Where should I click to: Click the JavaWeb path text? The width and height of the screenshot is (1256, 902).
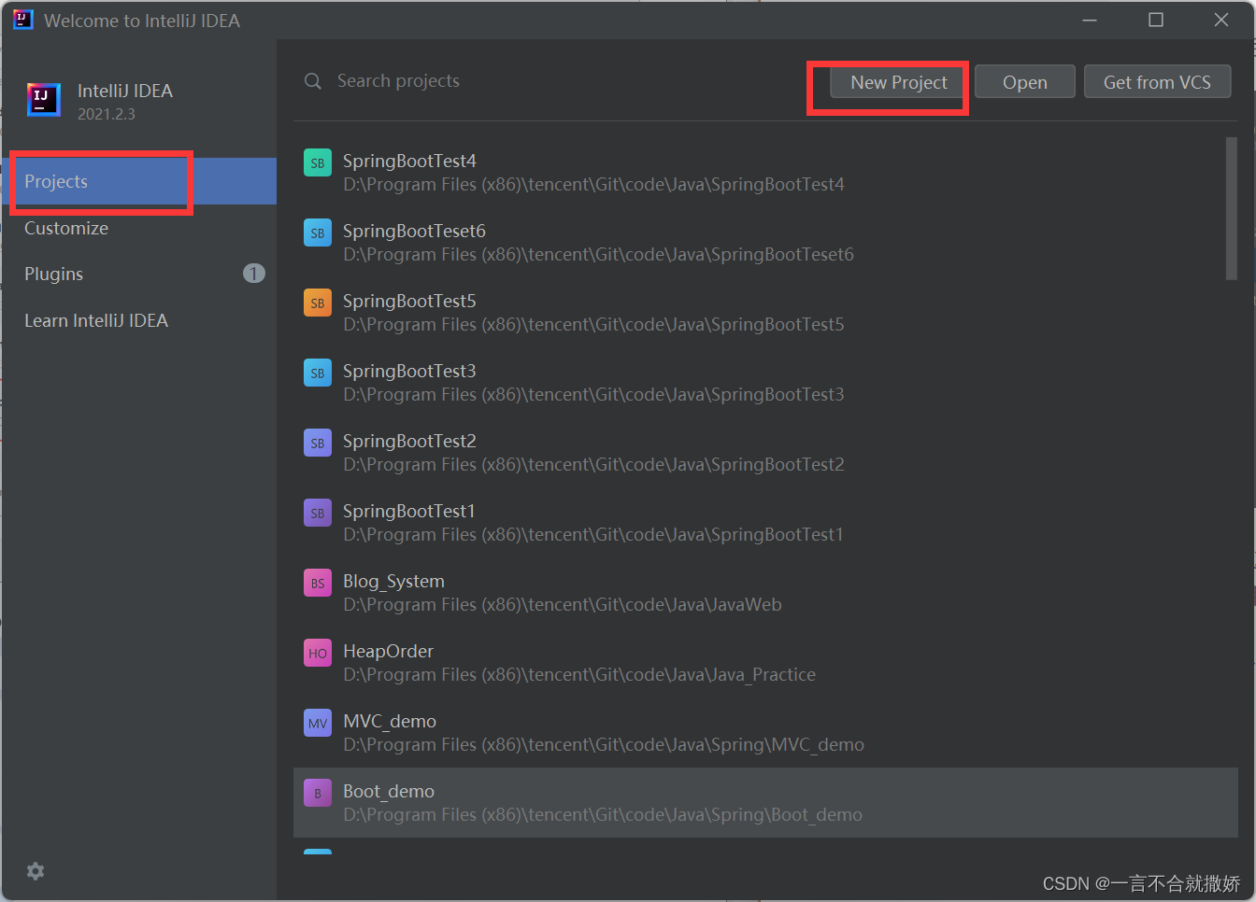click(x=563, y=605)
